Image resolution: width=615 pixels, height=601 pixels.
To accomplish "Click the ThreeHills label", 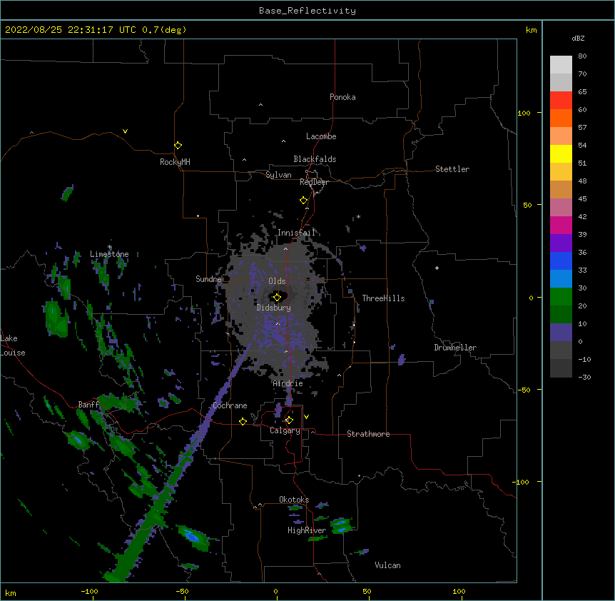I will pyautogui.click(x=384, y=298).
